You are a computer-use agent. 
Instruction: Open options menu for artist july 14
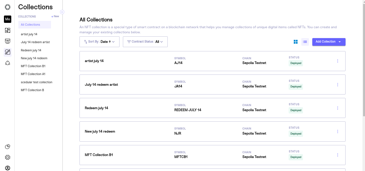[338, 61]
